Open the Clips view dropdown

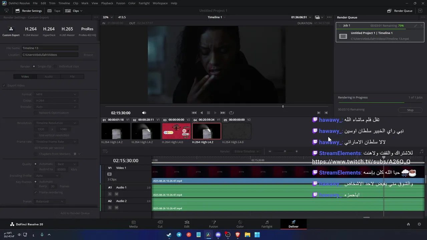[x=74, y=11]
